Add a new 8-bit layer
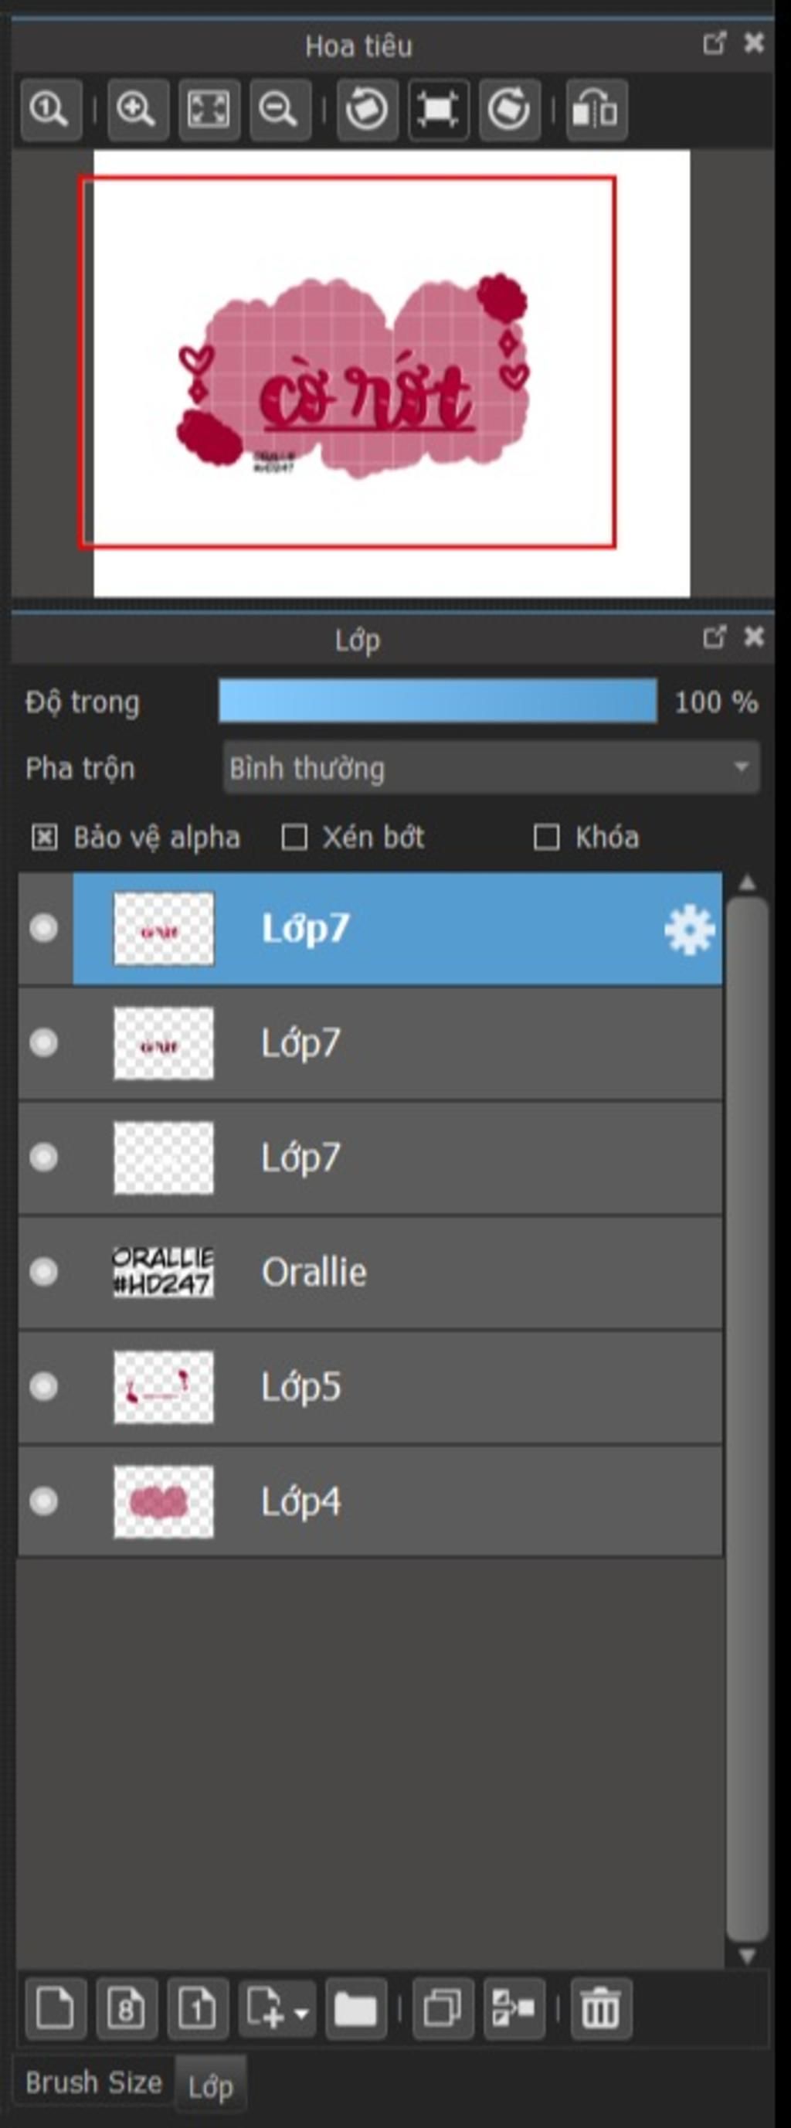Viewport: 791px width, 2128px height. click(x=127, y=2008)
